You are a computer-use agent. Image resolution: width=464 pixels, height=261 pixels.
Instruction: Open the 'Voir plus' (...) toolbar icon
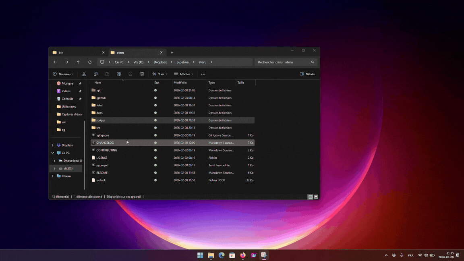pyautogui.click(x=203, y=74)
